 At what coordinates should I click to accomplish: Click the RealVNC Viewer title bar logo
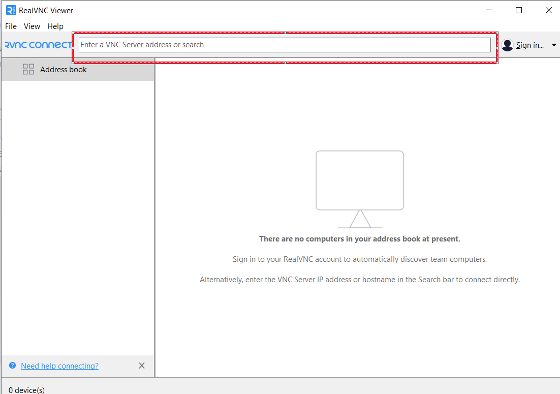[x=11, y=10]
